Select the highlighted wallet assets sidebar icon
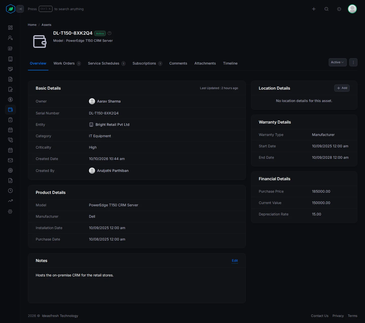 (x=10, y=110)
